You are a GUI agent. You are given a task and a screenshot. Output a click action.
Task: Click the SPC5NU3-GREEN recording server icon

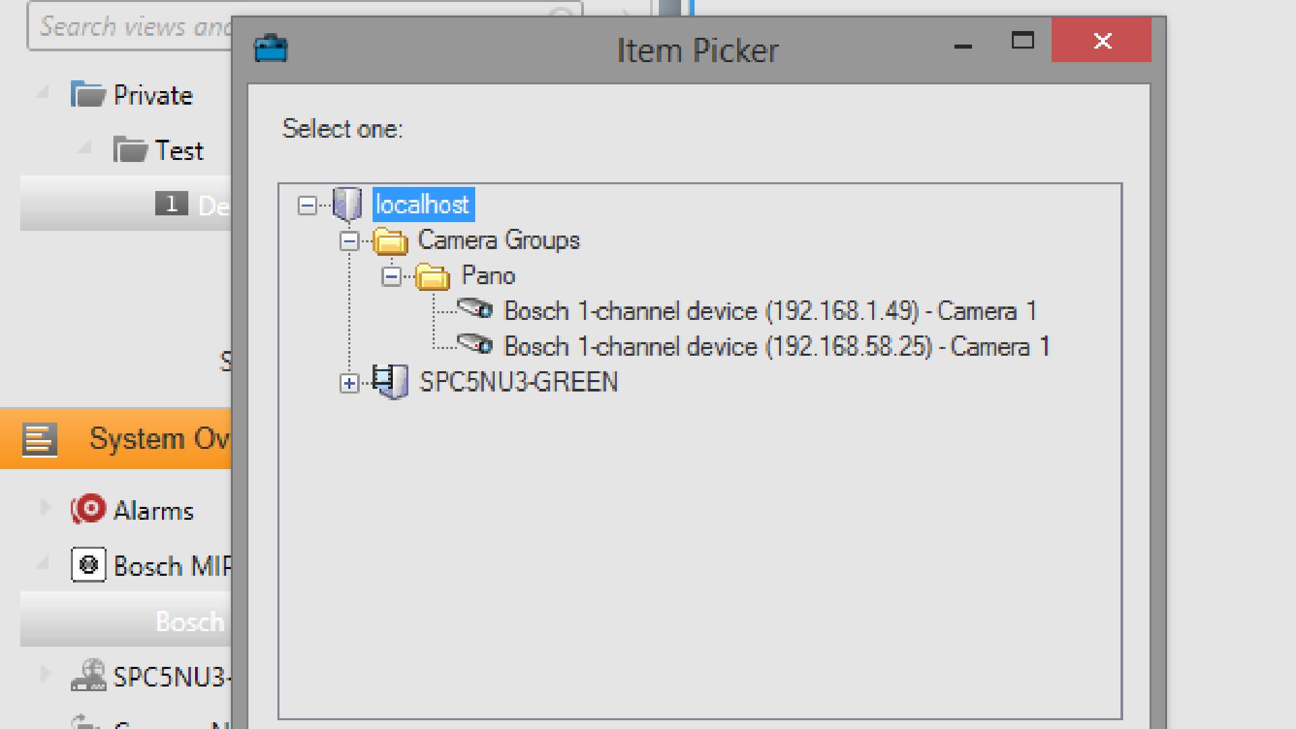click(391, 381)
